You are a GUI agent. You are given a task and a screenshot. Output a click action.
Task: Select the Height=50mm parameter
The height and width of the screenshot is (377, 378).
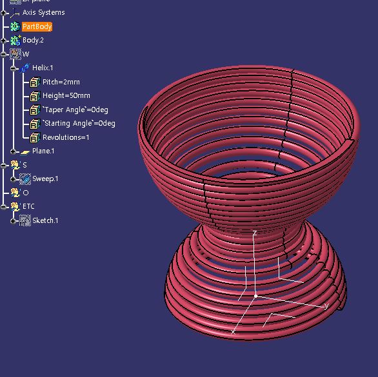[x=66, y=95]
